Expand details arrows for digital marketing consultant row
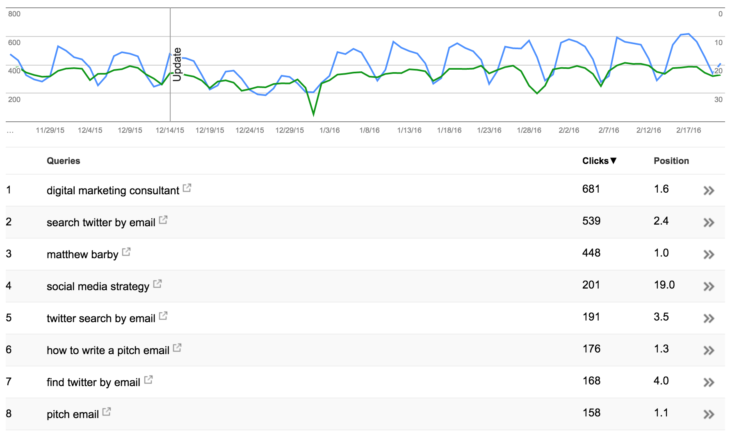 (709, 191)
